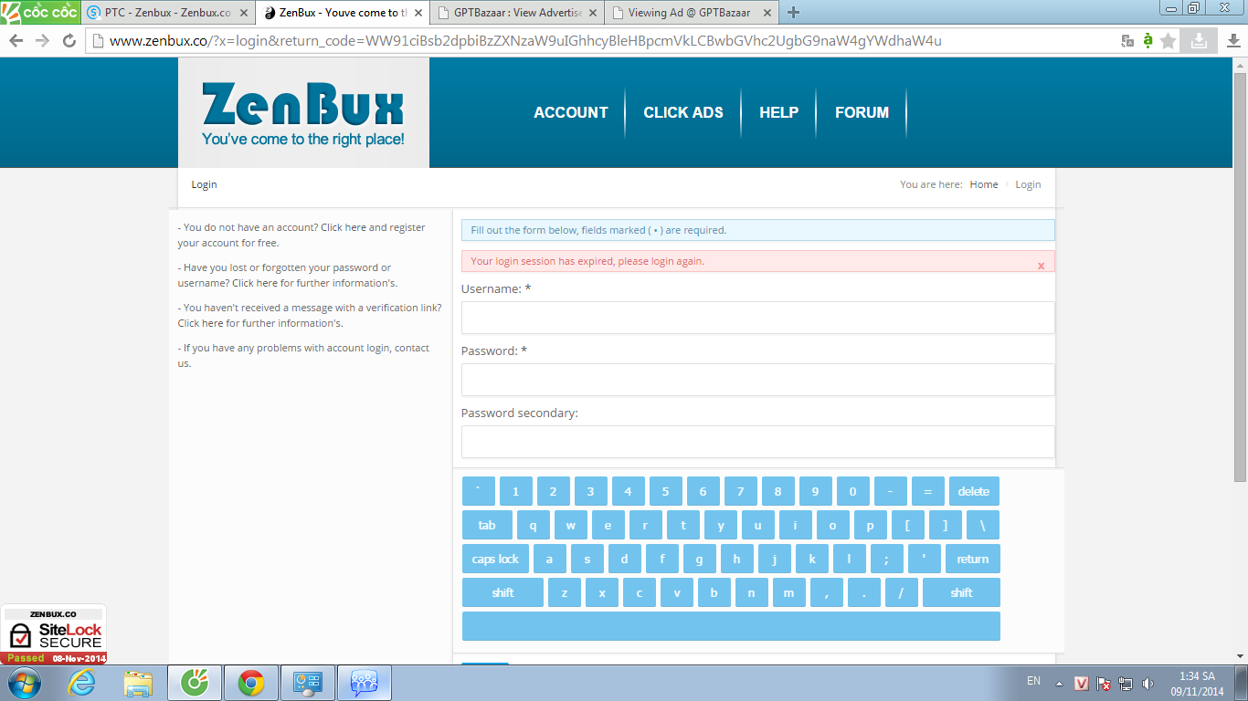
Task: Open Windows Explorer from the taskbar
Action: point(138,683)
